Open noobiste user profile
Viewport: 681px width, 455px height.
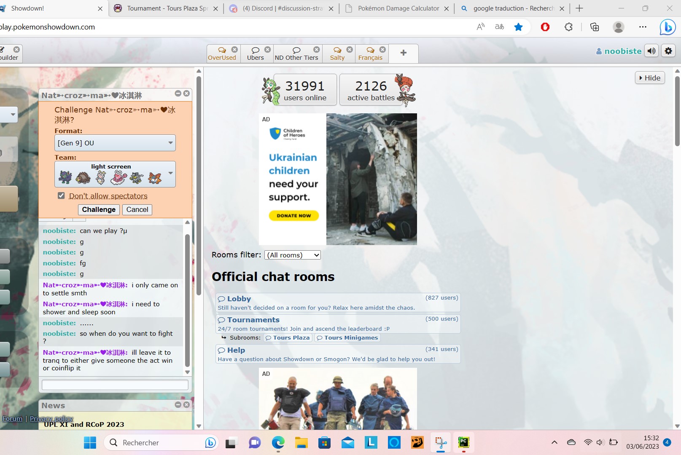(619, 51)
